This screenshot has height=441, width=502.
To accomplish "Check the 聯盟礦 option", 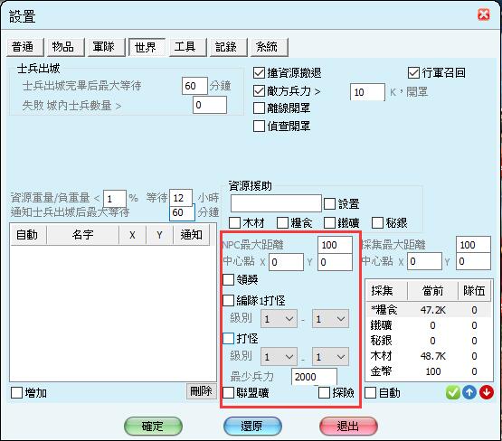I will [x=228, y=392].
